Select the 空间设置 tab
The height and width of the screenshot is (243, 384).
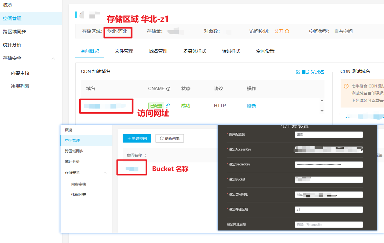coord(265,51)
